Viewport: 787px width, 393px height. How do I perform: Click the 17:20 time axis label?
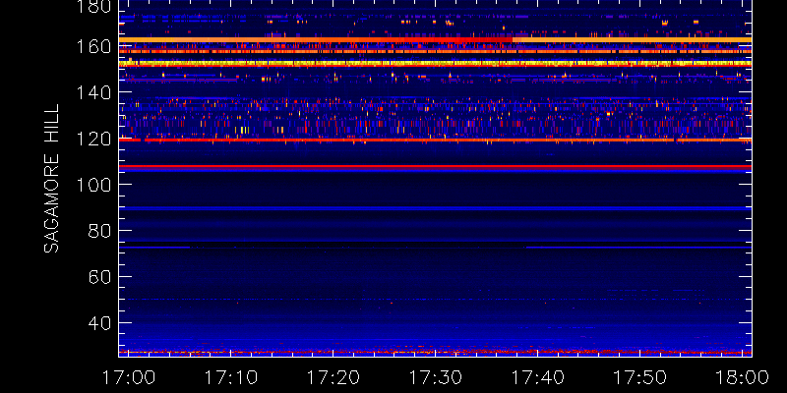coord(333,377)
